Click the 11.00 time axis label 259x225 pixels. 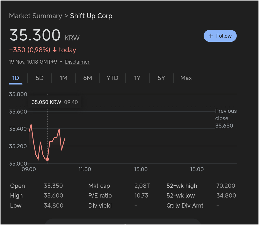point(84,169)
